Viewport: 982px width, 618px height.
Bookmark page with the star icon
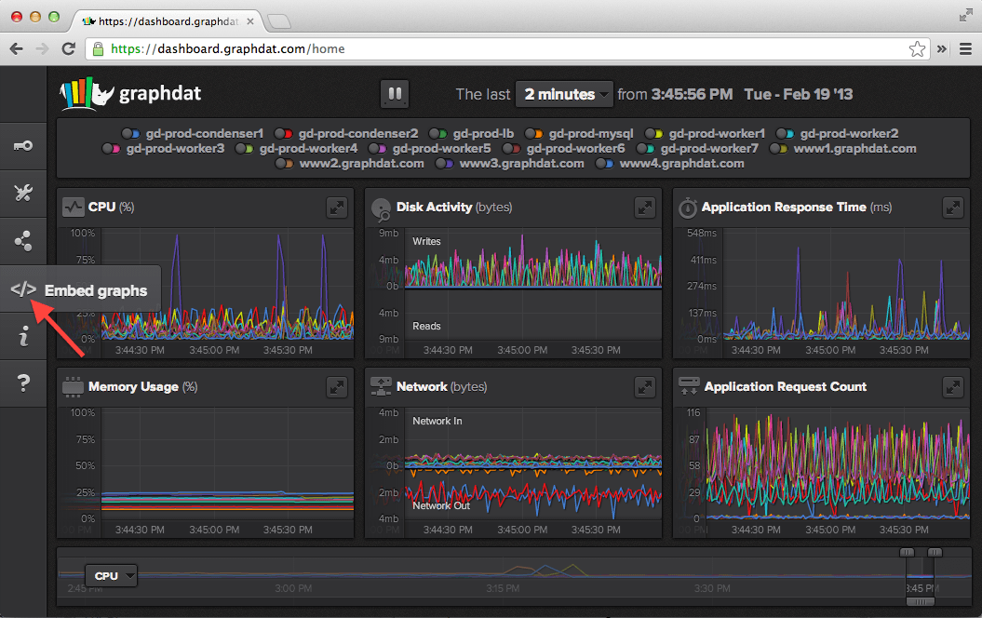click(917, 48)
